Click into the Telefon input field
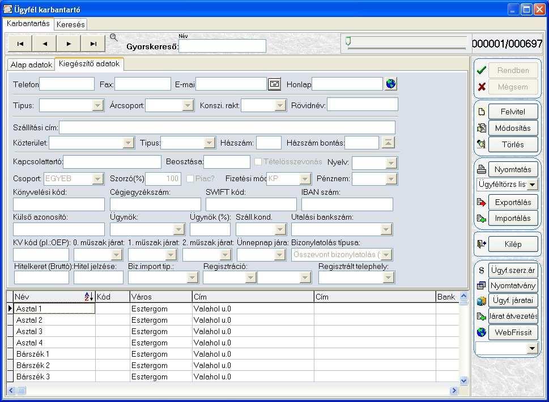The image size is (549, 402). click(x=67, y=84)
